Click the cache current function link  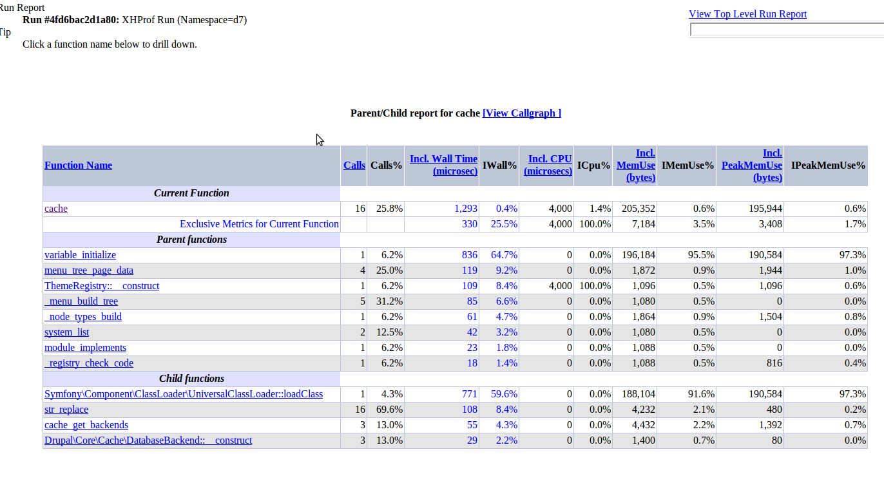(x=56, y=209)
